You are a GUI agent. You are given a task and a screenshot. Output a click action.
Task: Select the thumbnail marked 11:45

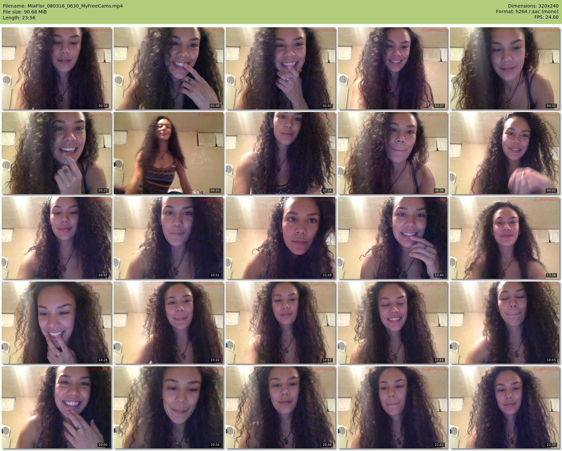pos(281,238)
